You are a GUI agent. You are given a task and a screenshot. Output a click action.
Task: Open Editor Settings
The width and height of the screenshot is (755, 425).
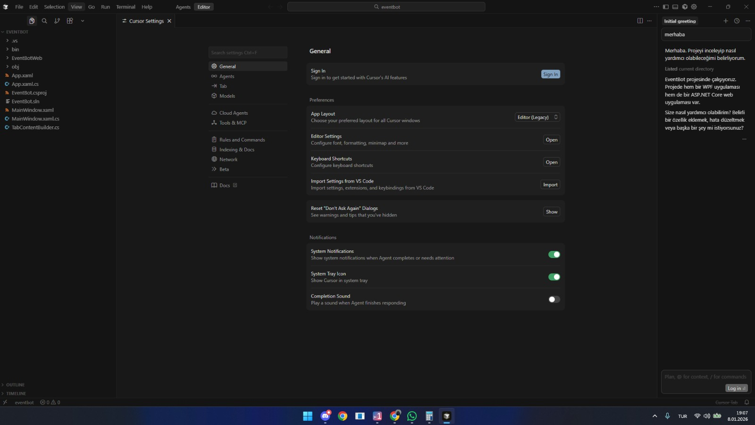pos(552,140)
